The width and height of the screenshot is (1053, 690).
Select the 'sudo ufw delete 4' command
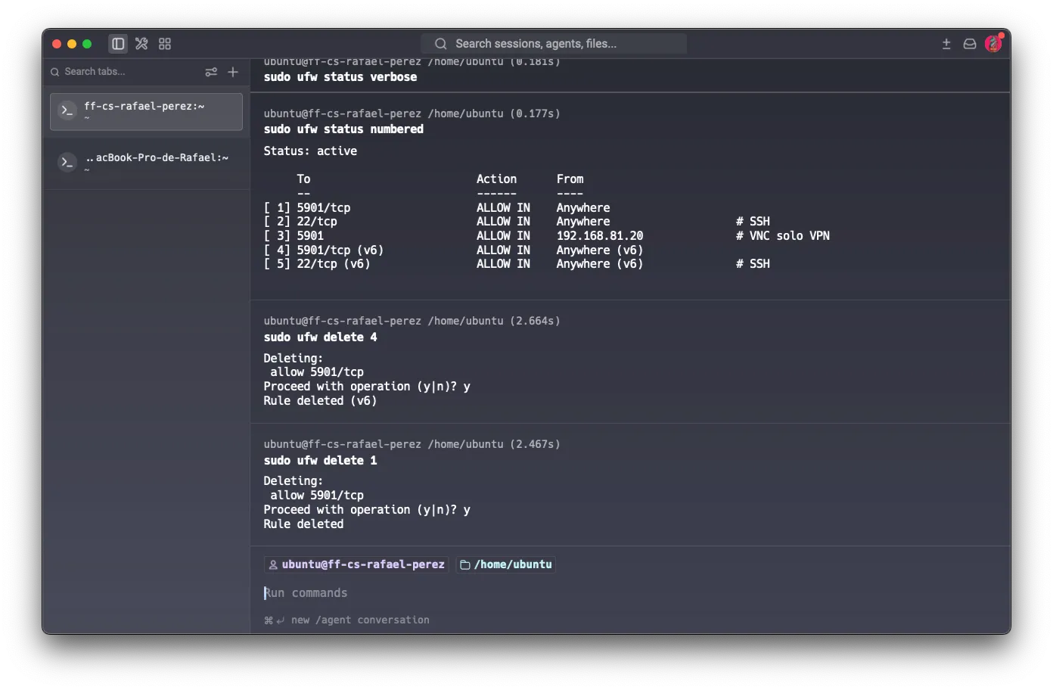pyautogui.click(x=320, y=337)
